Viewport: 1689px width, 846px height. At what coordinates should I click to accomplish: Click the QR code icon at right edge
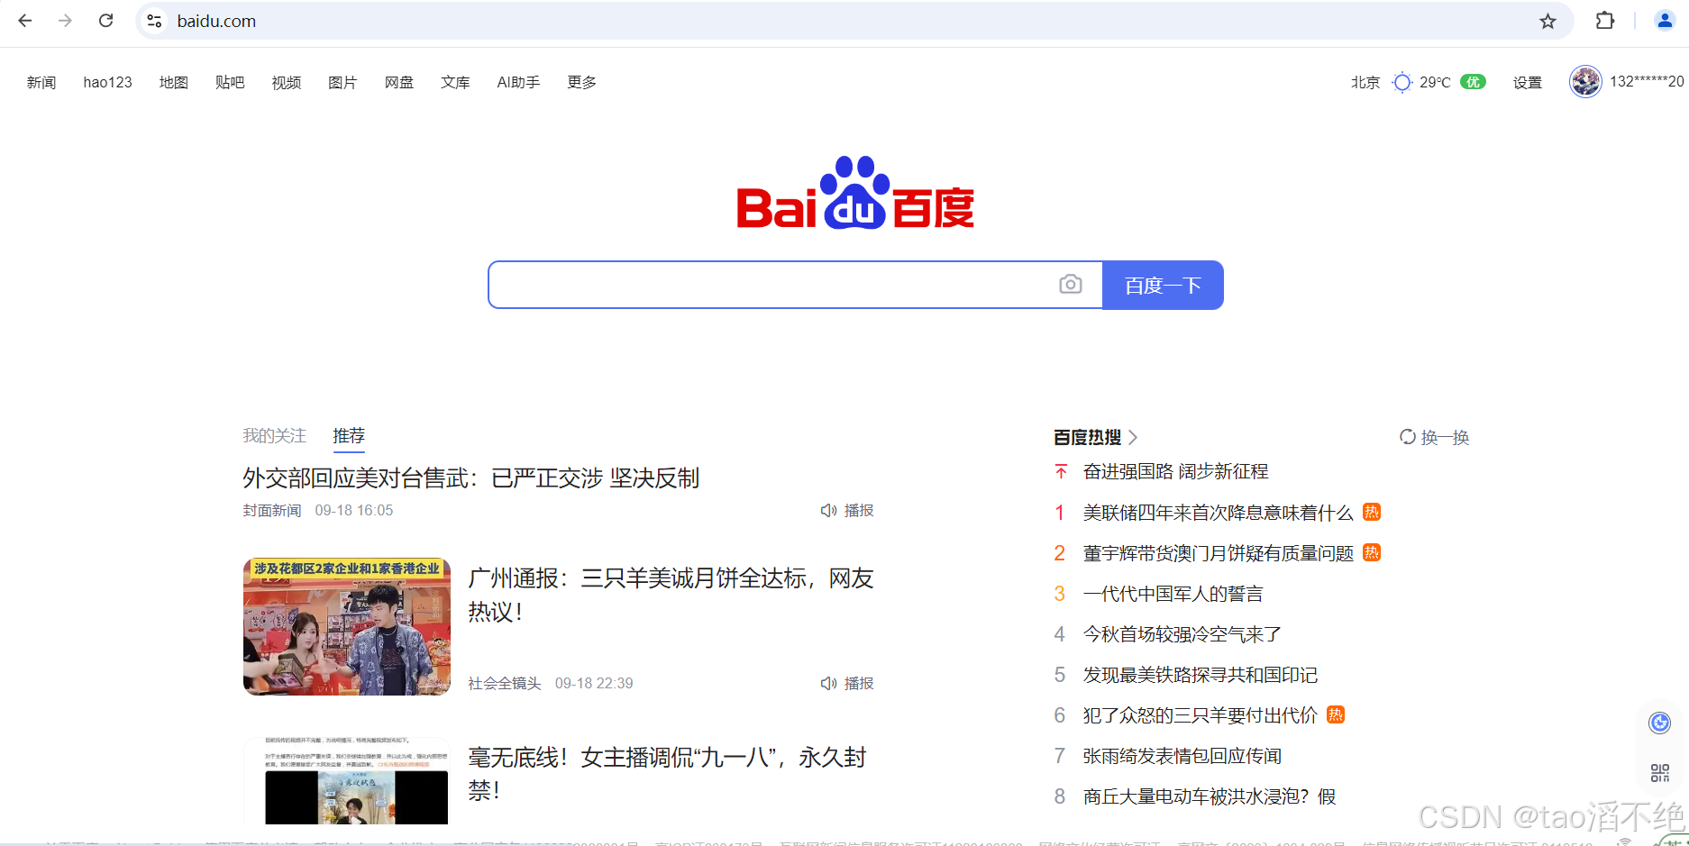[x=1659, y=773]
